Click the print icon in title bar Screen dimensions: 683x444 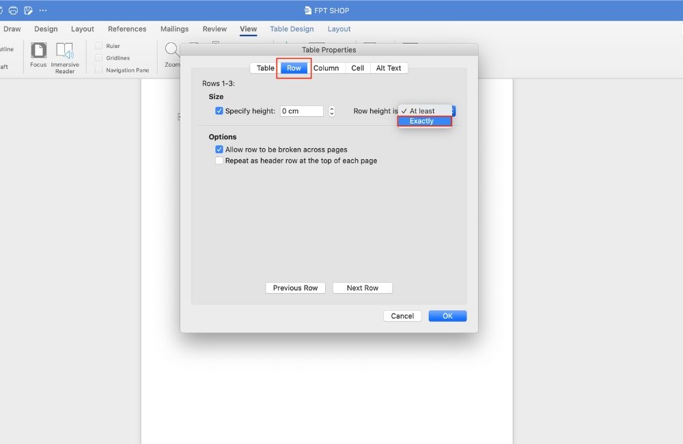pos(14,10)
